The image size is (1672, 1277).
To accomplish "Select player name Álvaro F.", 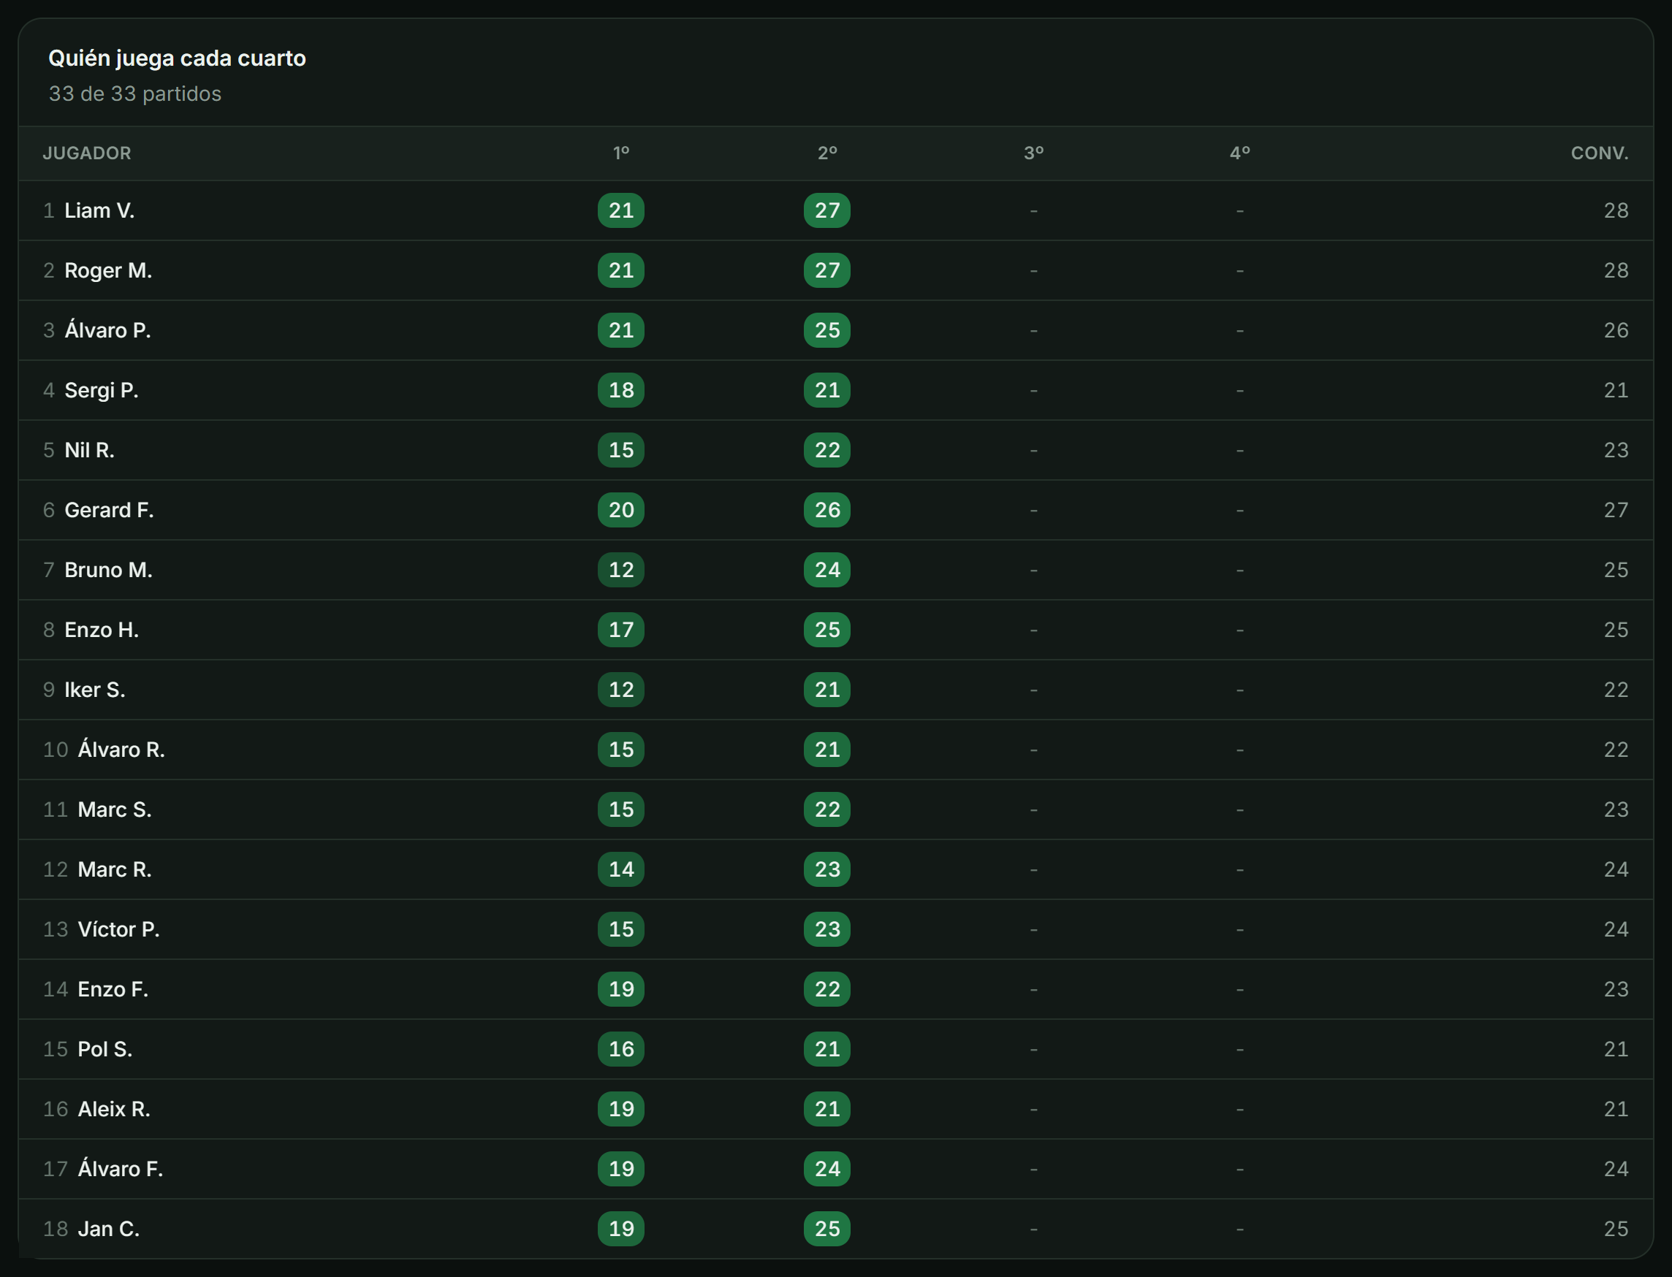I will [121, 1169].
